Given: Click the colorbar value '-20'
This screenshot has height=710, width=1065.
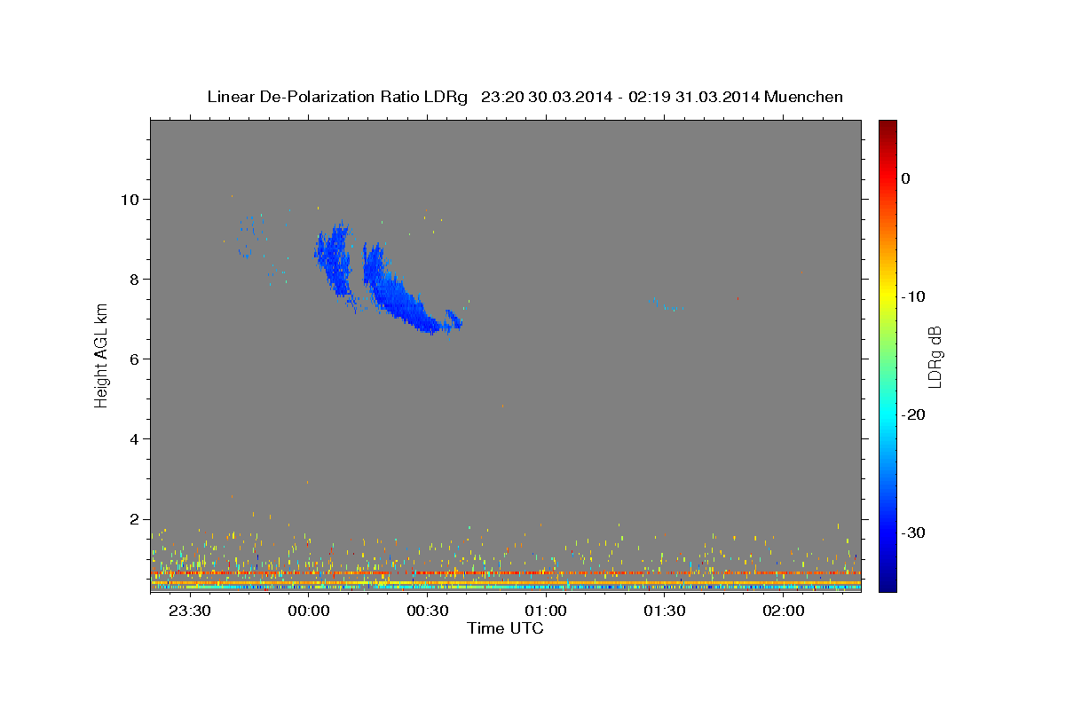Looking at the screenshot, I should [914, 414].
